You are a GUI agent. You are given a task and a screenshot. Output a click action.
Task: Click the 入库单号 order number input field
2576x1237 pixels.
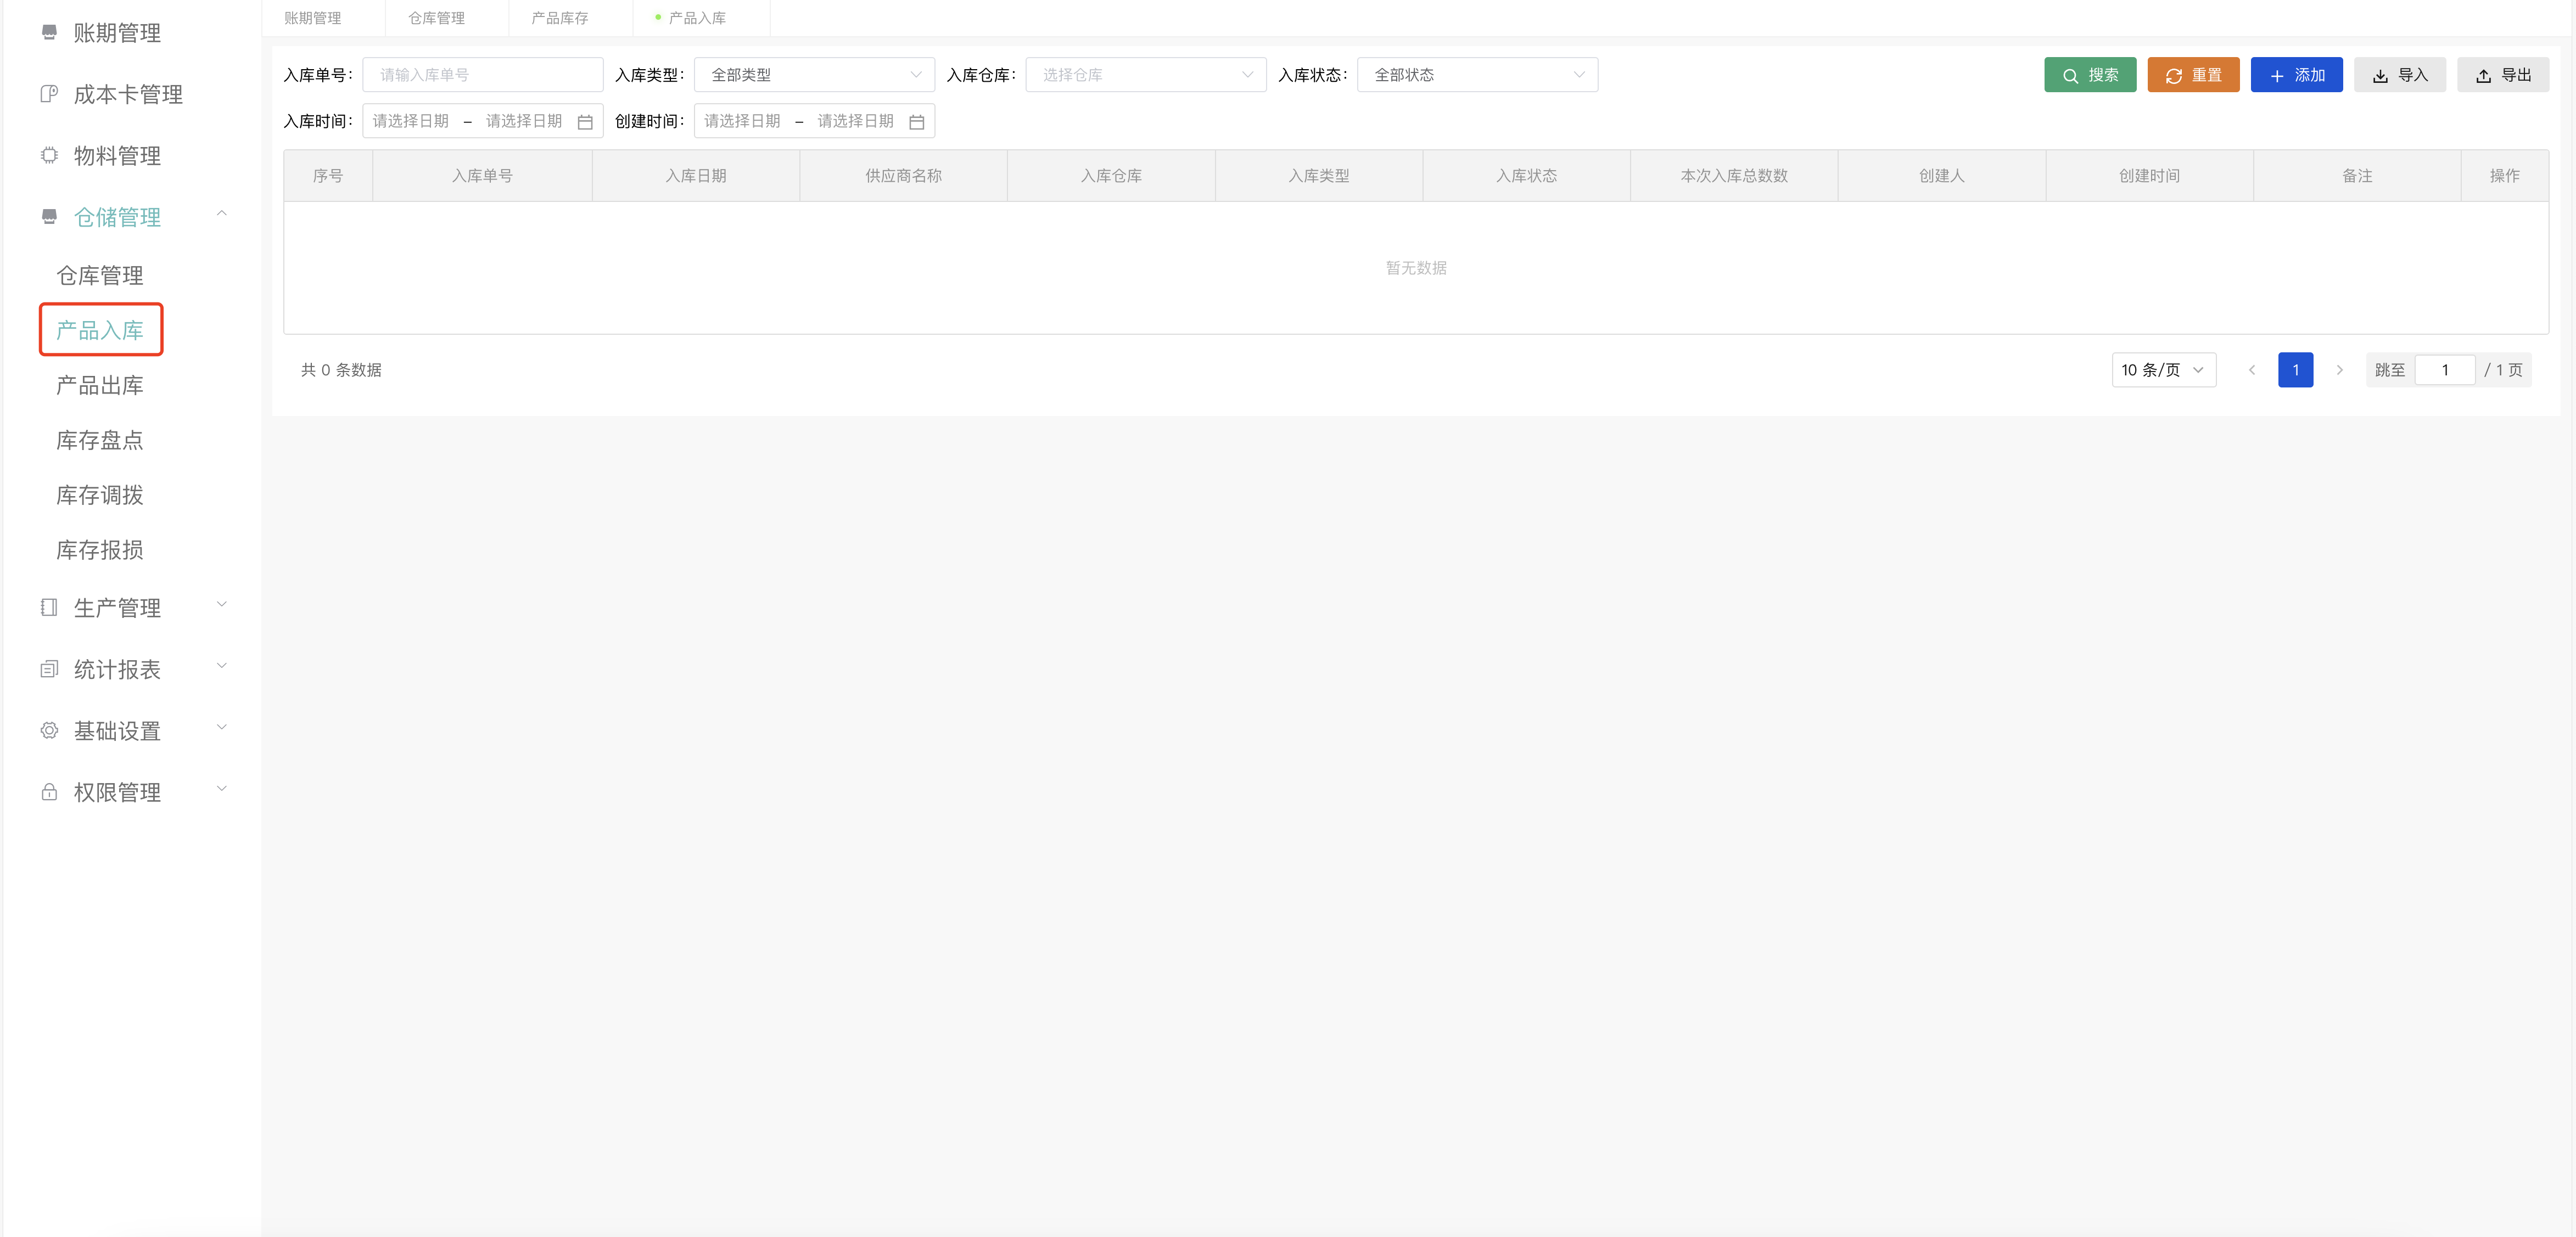[483, 74]
